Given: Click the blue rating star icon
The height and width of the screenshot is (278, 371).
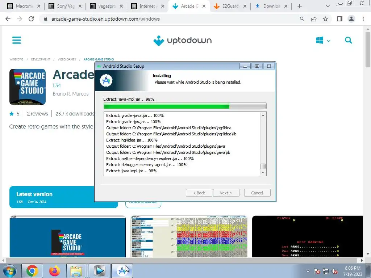Looking at the screenshot, I should (12, 114).
